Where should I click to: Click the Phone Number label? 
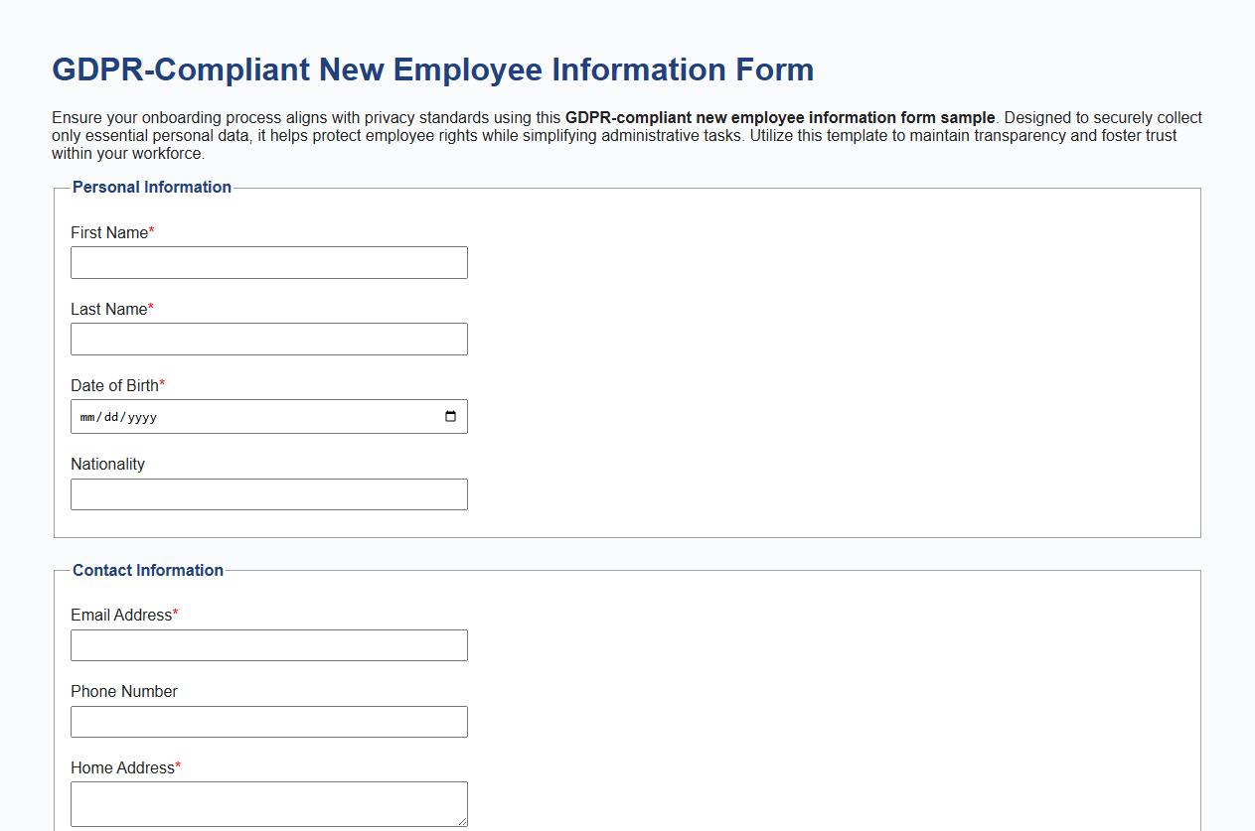(123, 691)
